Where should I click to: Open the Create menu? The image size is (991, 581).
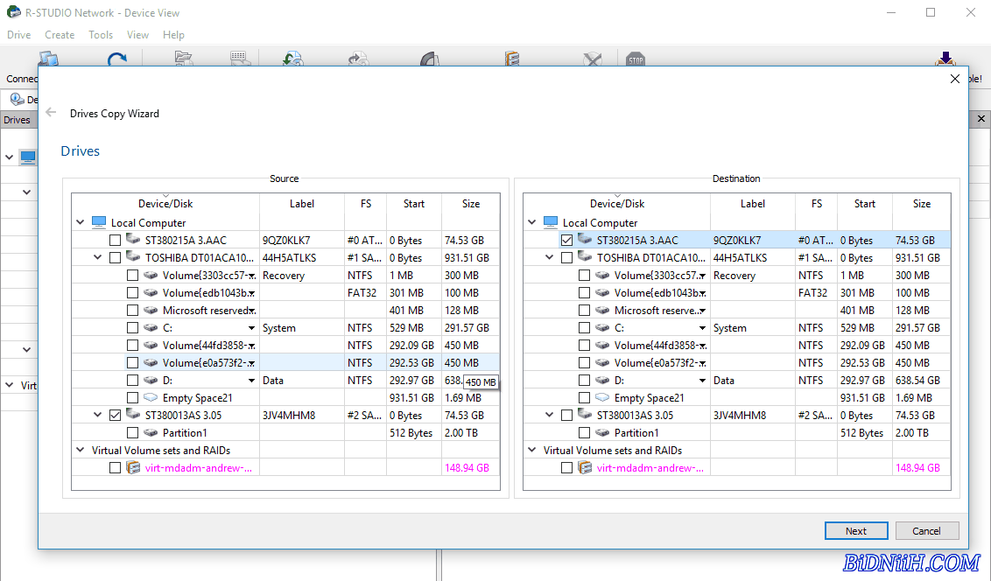pyautogui.click(x=60, y=35)
